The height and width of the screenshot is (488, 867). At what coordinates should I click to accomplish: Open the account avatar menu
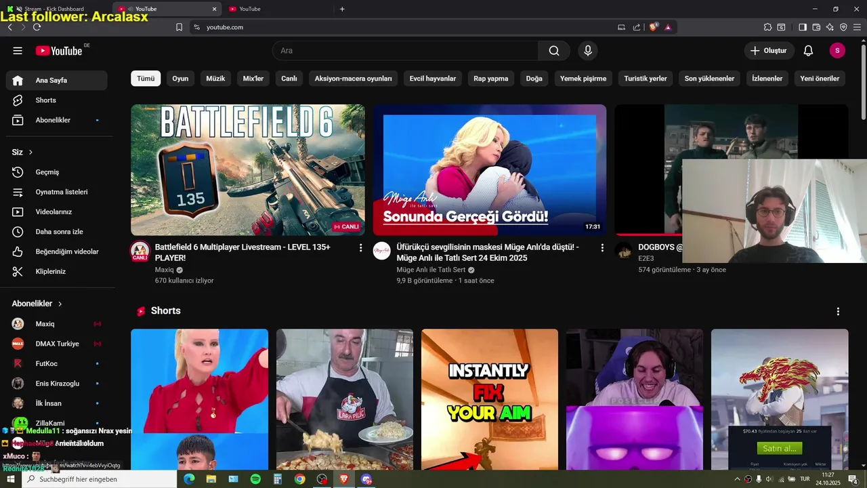coord(837,51)
